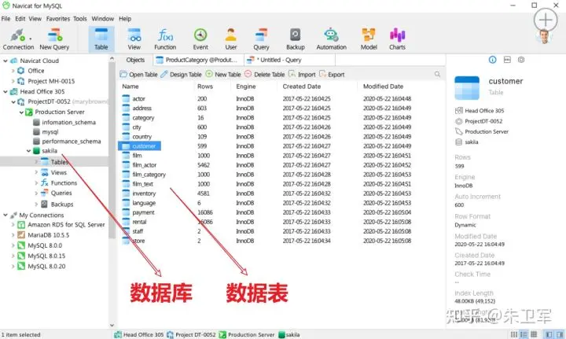Image resolution: width=566 pixels, height=339 pixels.
Task: Expand the MariaDB 10.5.5 connection
Action: (13, 235)
